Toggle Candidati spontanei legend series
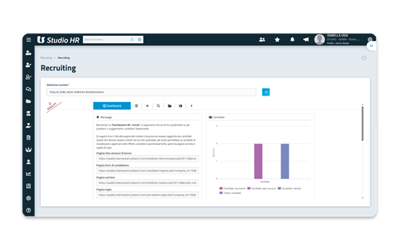Viewport: 399px width, 251px height. click(x=232, y=189)
